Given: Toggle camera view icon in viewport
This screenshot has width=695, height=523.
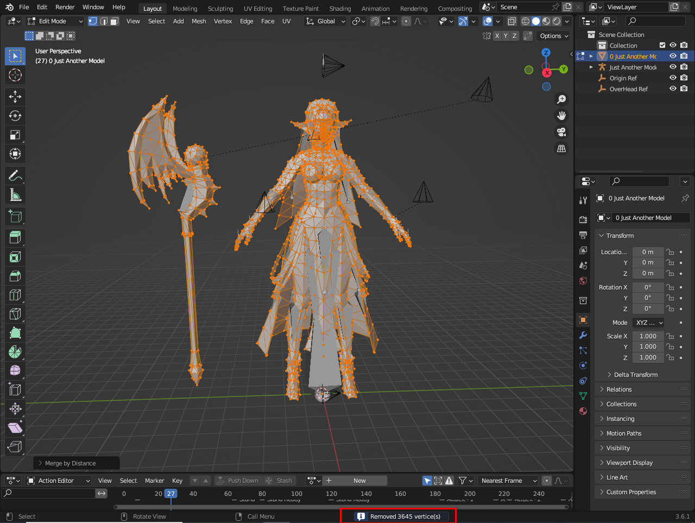Looking at the screenshot, I should pos(561,132).
